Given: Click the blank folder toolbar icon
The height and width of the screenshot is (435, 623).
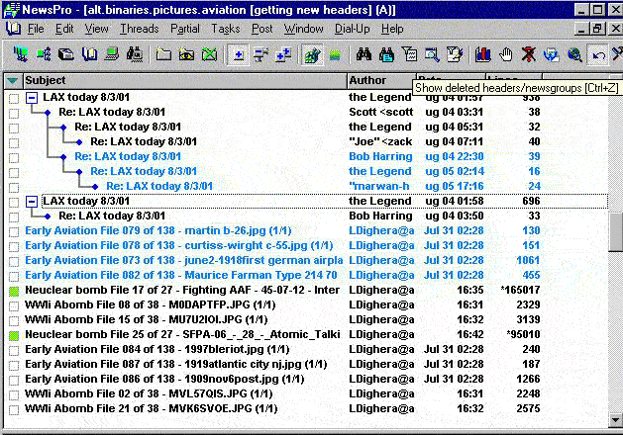Looking at the screenshot, I should tap(163, 54).
